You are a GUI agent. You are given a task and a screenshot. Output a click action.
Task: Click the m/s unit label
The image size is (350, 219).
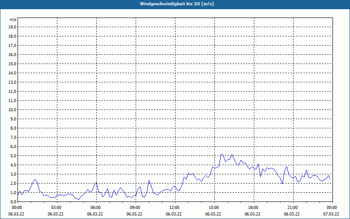13,20
